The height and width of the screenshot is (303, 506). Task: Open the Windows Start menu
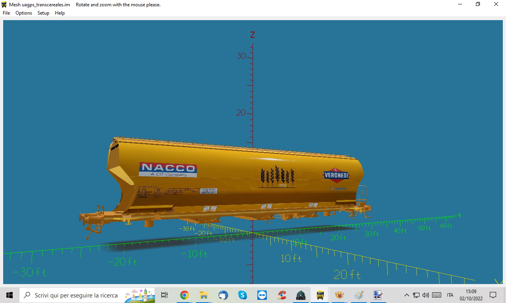[x=9, y=295]
